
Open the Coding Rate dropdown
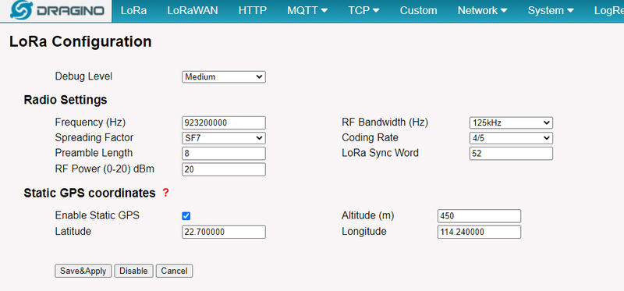tap(511, 138)
